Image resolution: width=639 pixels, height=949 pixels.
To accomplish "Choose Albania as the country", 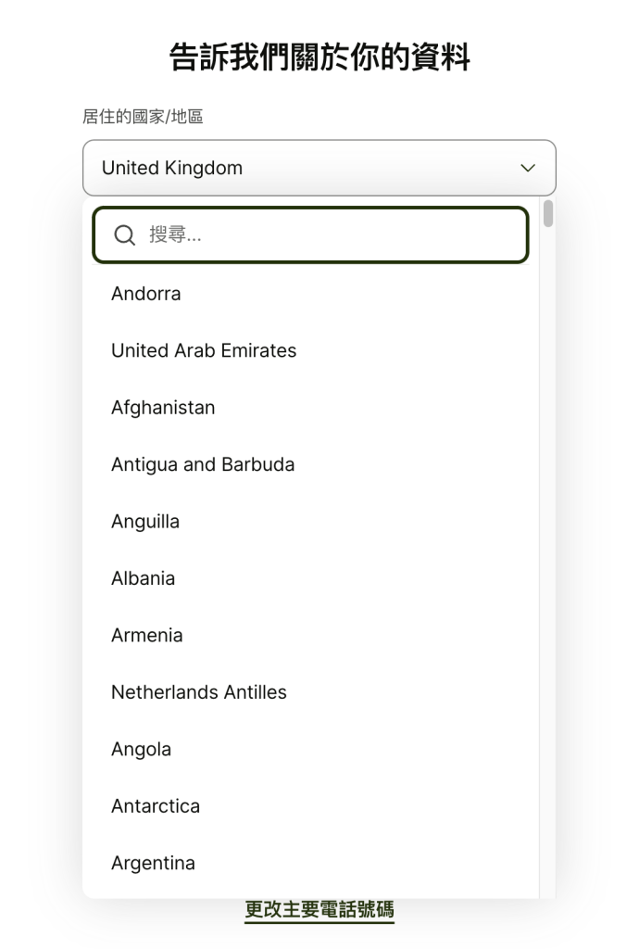I will [143, 578].
